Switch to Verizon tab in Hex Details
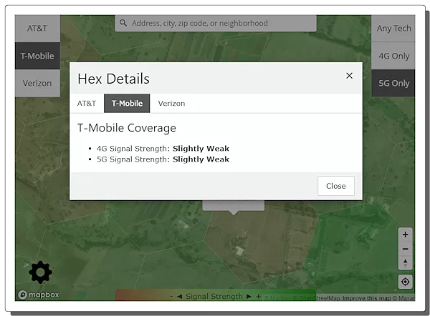 point(171,104)
